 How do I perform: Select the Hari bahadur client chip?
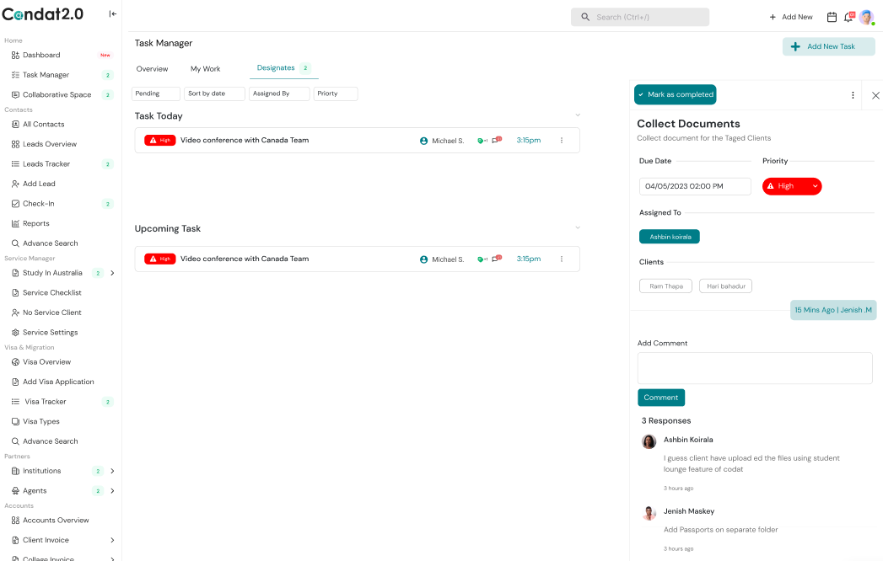[x=725, y=286]
